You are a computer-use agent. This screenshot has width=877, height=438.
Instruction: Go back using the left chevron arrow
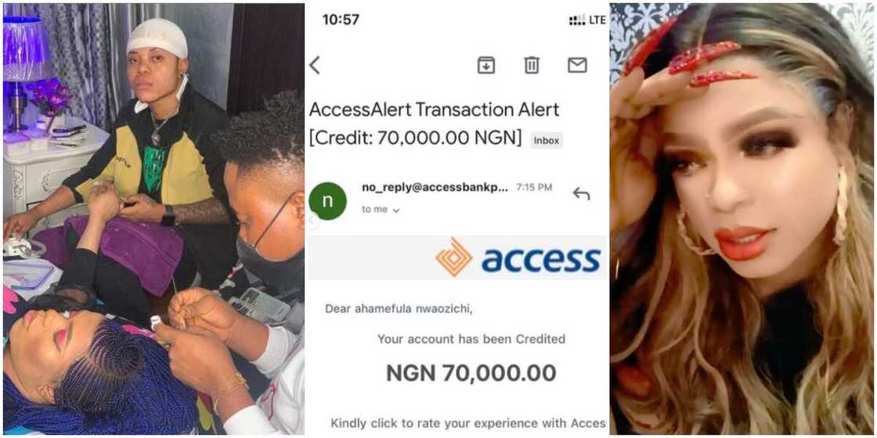point(315,66)
